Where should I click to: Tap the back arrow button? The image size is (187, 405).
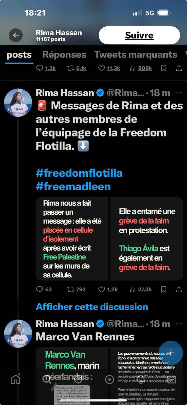point(16,35)
